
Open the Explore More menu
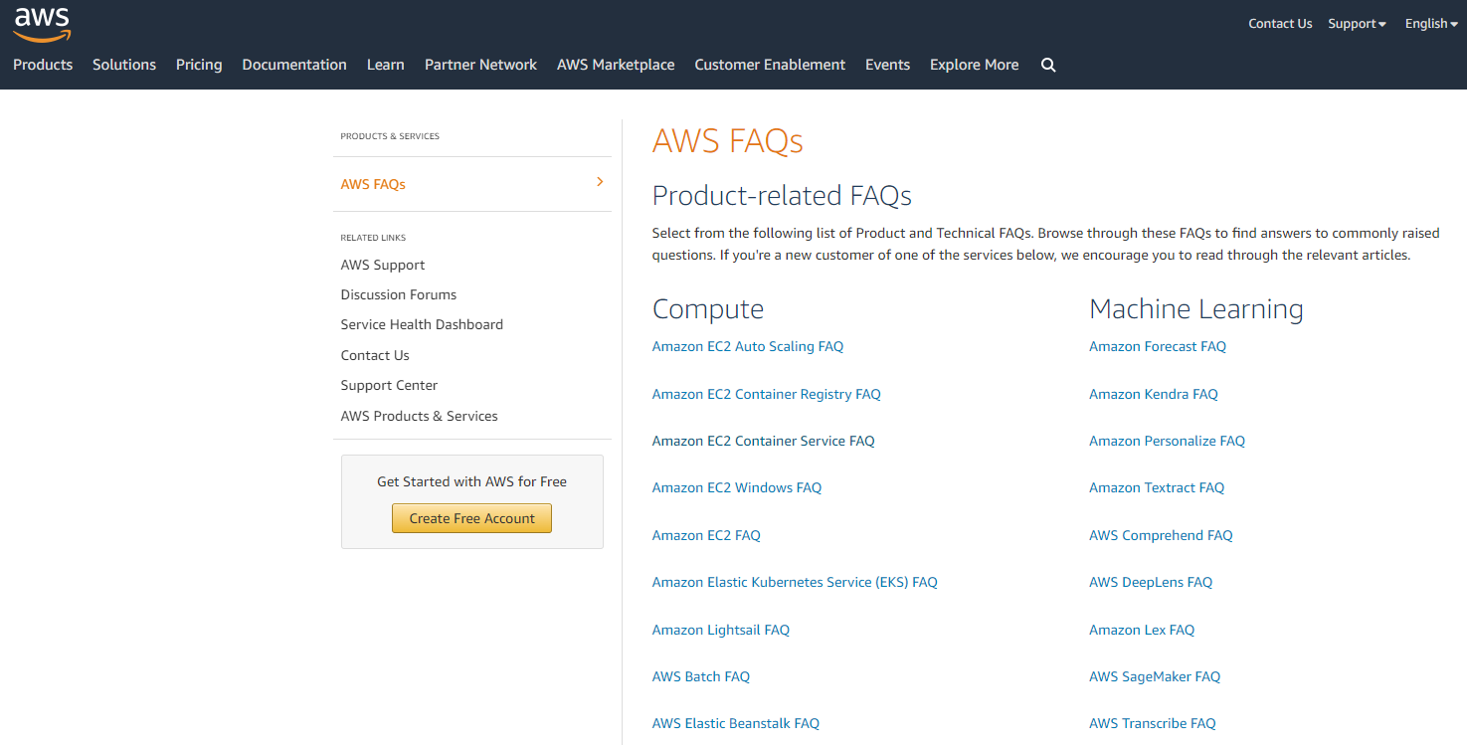click(974, 65)
